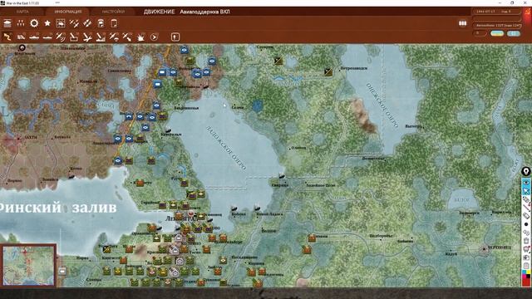Image resolution: width=532 pixels, height=299 pixels.
Task: Click the lightbulb icon atop drawing toolbar
Action: click(x=526, y=172)
